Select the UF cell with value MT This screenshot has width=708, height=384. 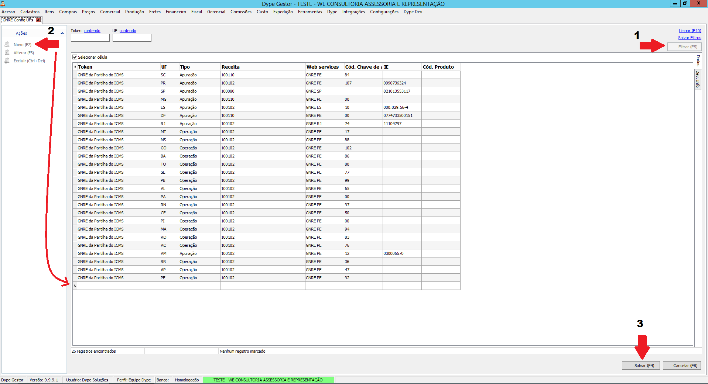coord(170,132)
